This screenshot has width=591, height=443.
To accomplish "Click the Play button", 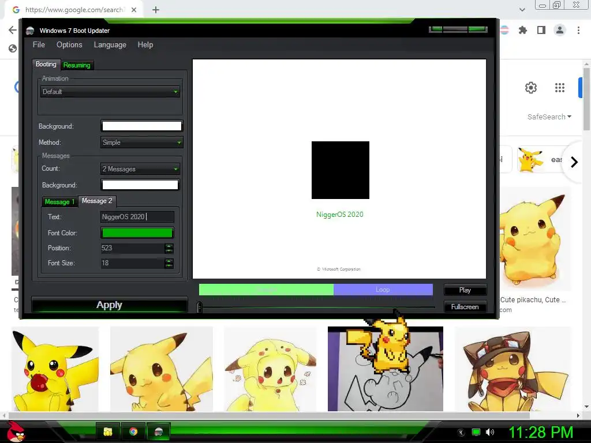I will tap(465, 290).
